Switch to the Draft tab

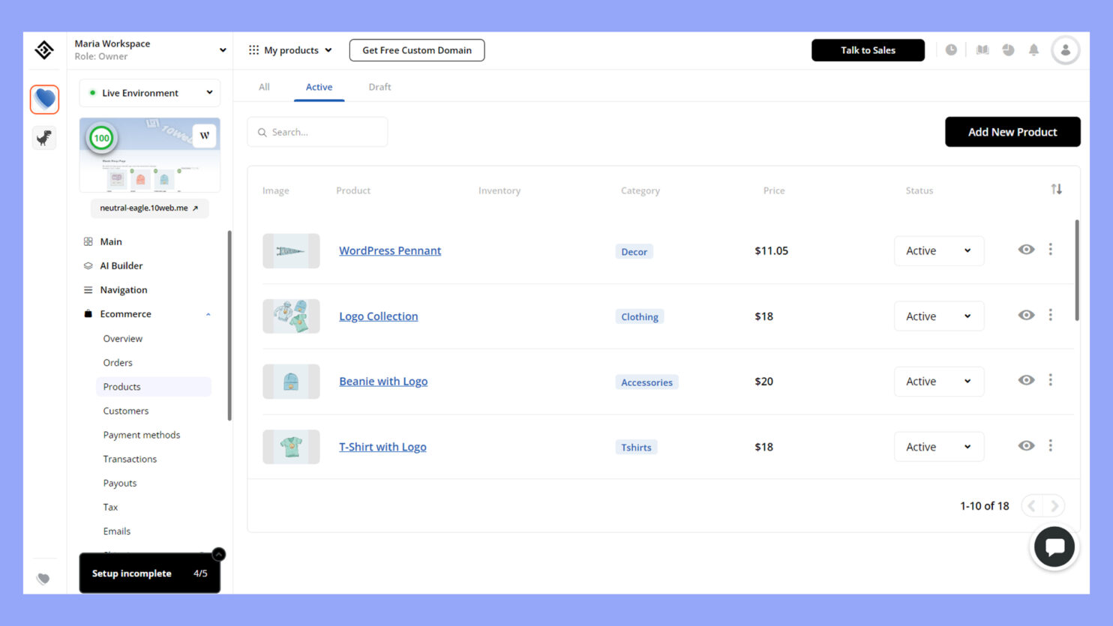[379, 87]
